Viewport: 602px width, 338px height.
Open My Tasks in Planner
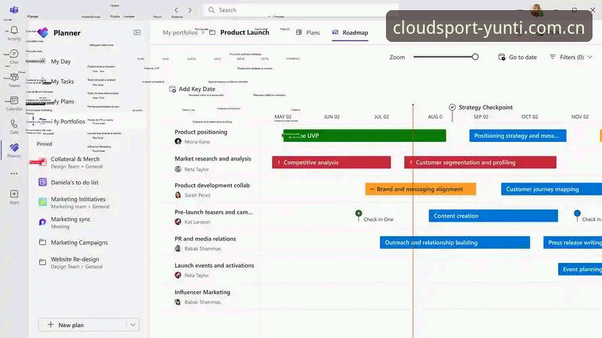click(x=62, y=81)
